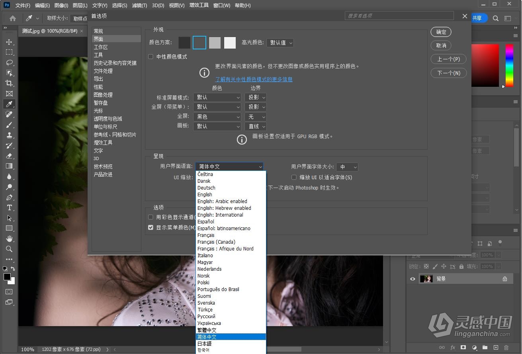Select the Rectangle shape tool

9,228
